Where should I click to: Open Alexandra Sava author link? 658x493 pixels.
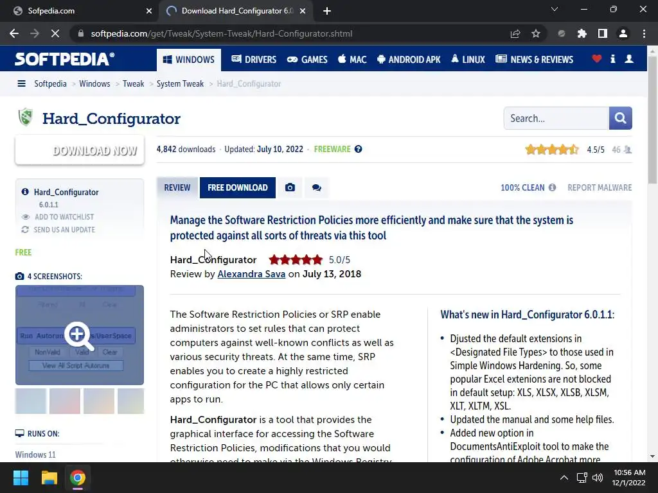[x=251, y=274]
